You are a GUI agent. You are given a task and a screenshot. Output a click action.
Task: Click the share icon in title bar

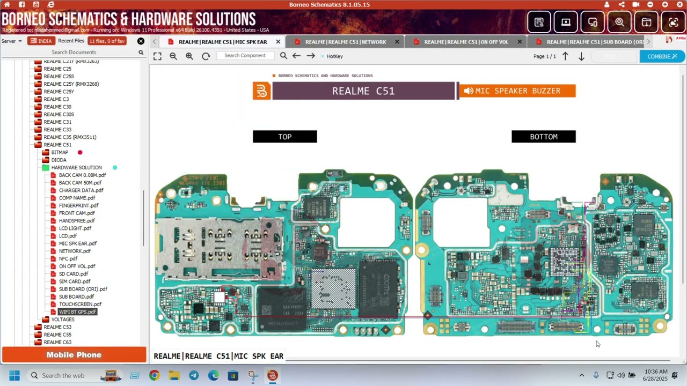622,4
